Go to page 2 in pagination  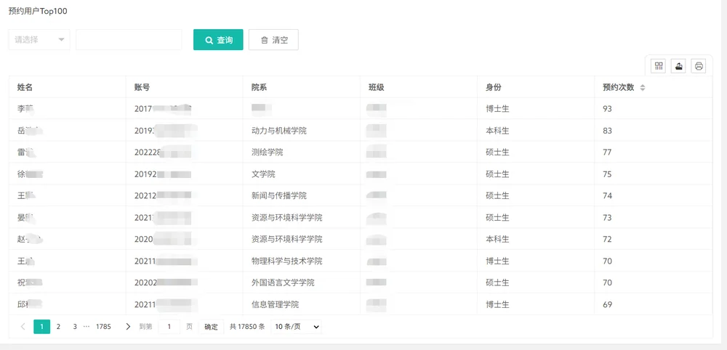tap(58, 326)
